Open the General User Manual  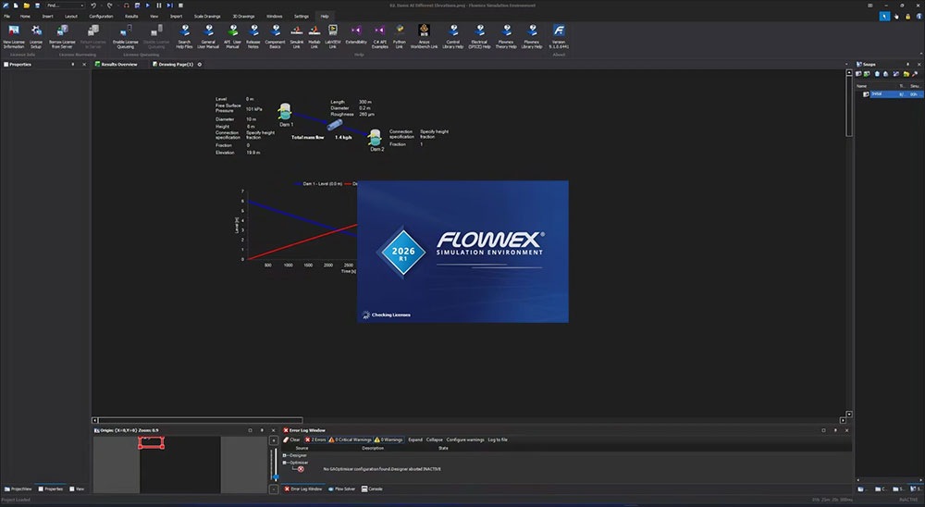[208, 37]
